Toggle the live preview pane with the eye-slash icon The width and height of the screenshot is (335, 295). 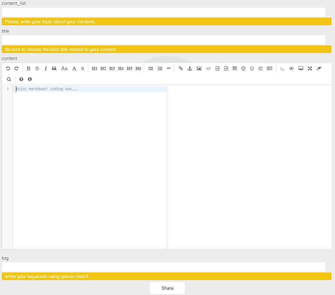pos(292,68)
